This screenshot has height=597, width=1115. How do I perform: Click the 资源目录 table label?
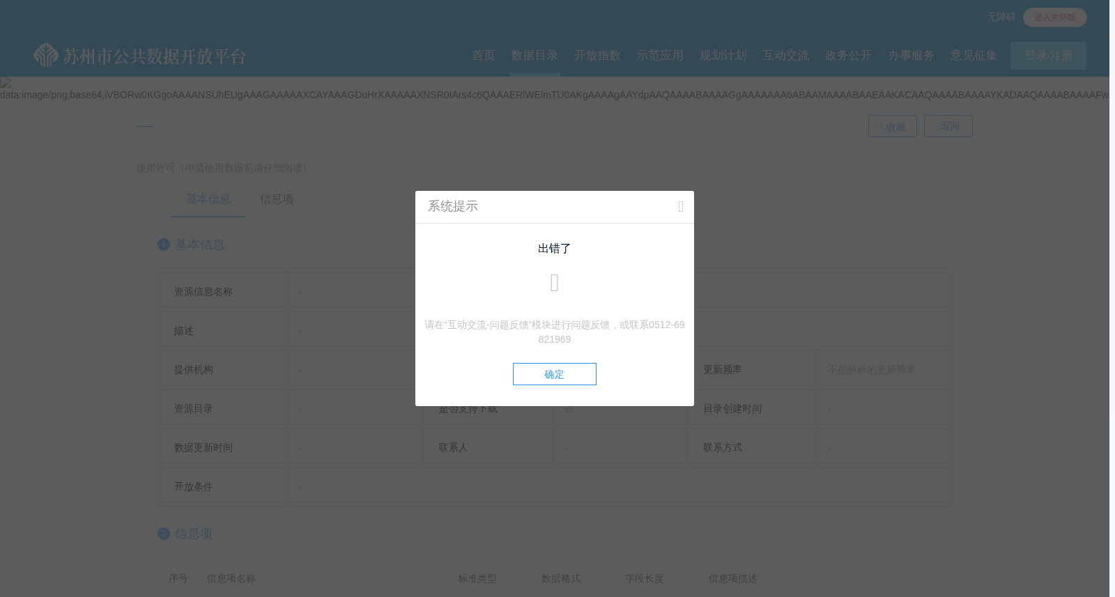coord(194,409)
